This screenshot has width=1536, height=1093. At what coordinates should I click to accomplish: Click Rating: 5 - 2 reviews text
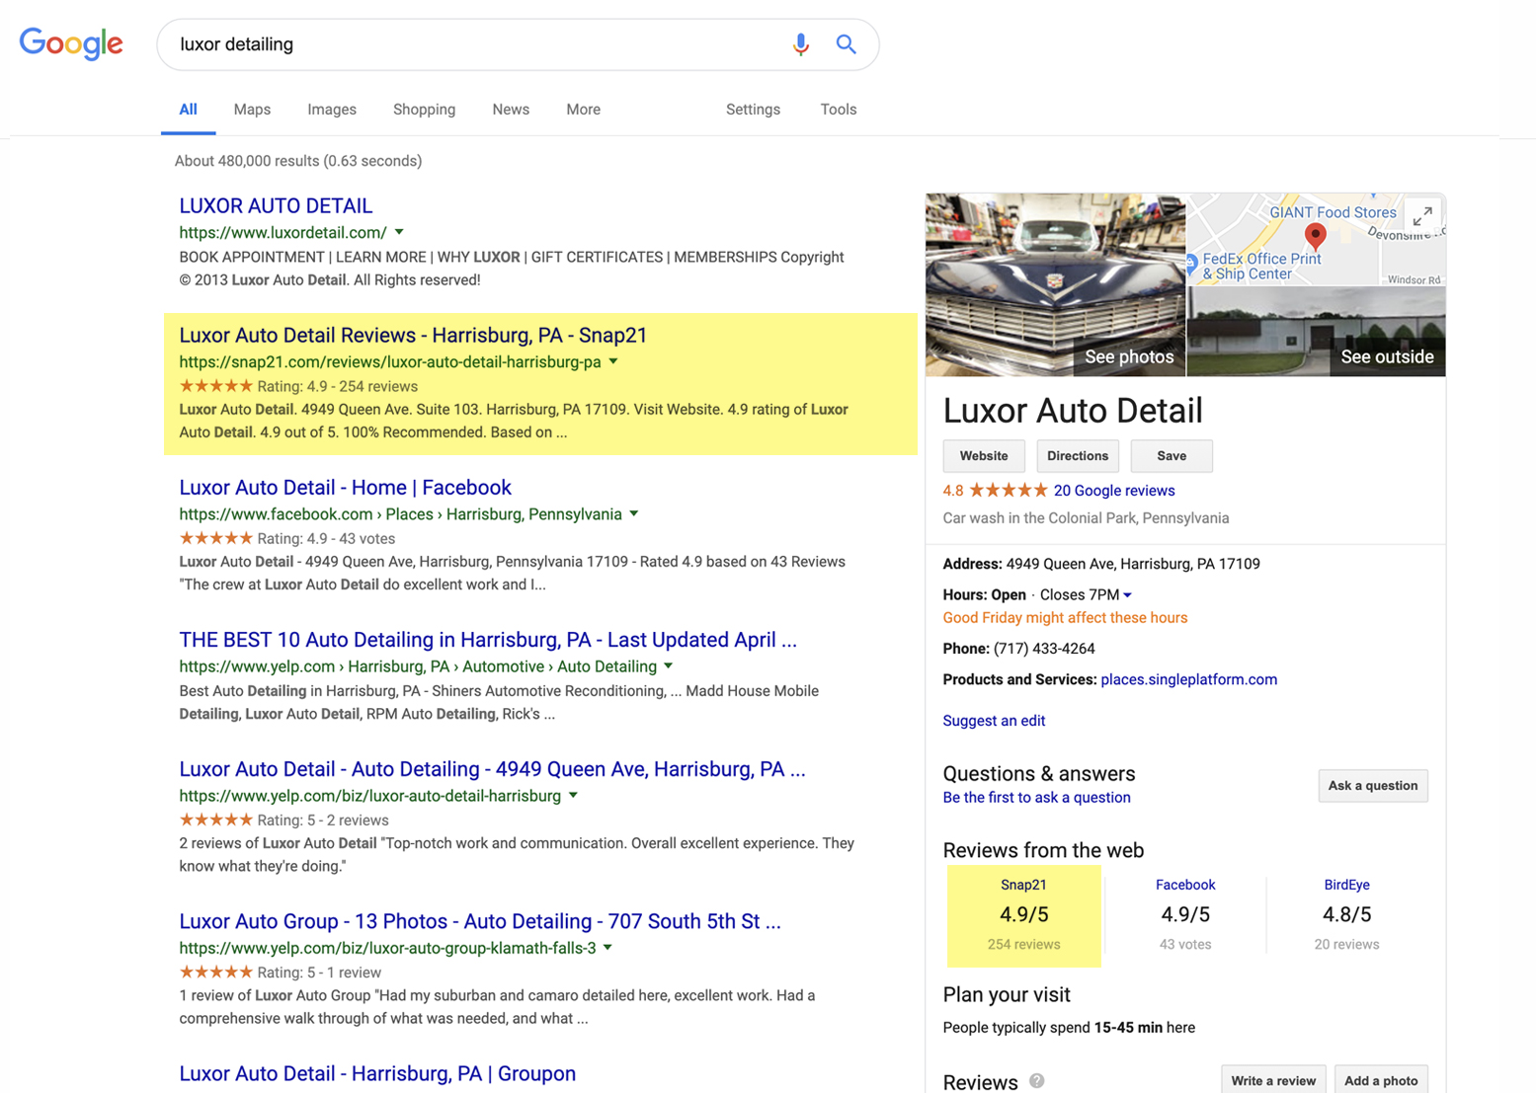322,820
